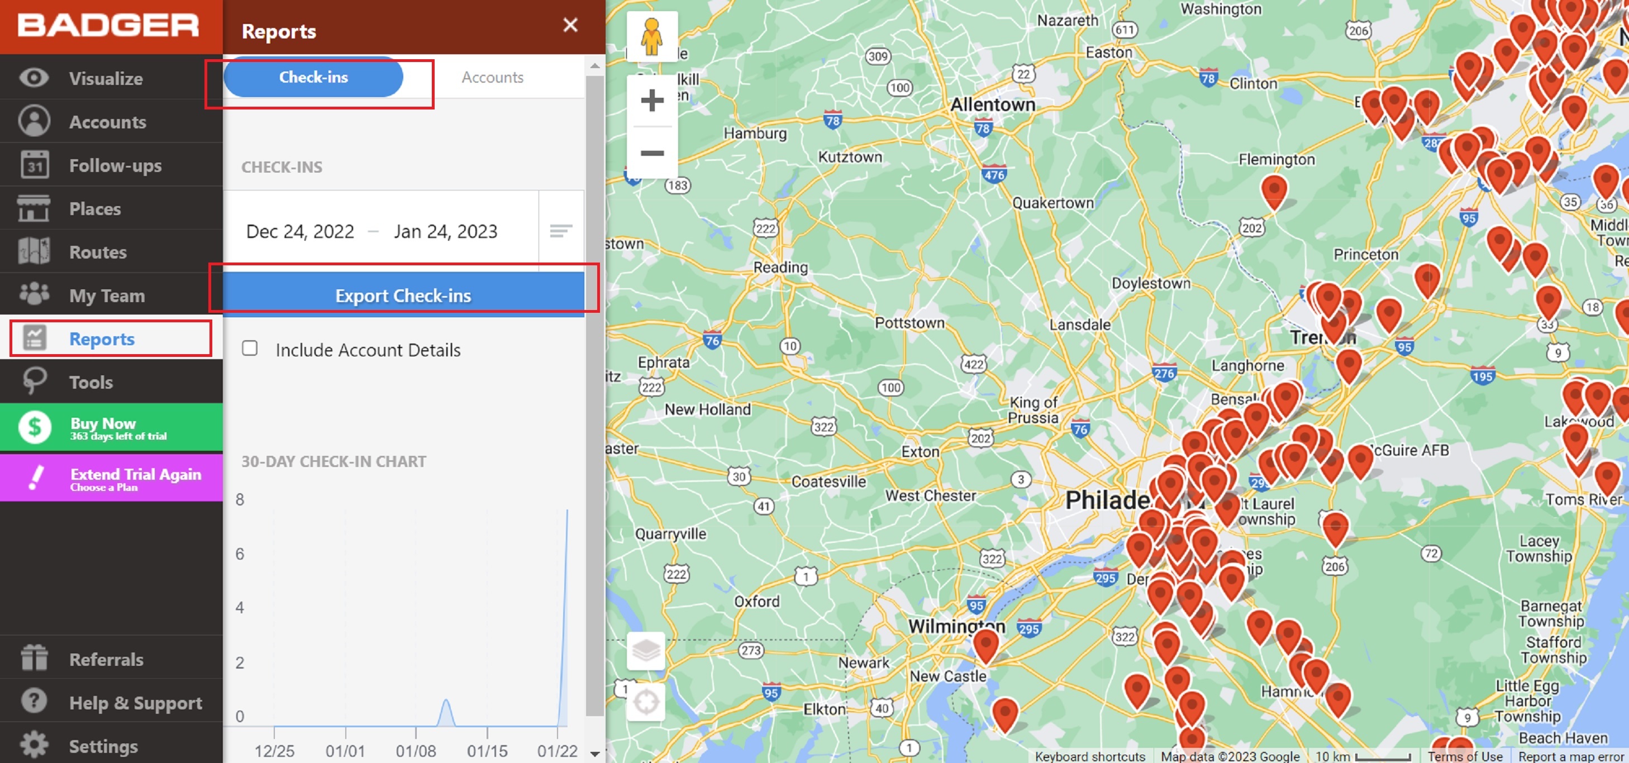Click the map pin at Wilmington

coord(985,646)
